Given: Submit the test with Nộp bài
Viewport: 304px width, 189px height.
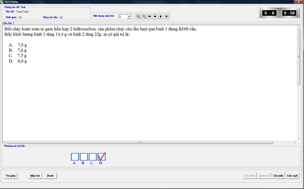Looking at the screenshot, I should (35, 176).
